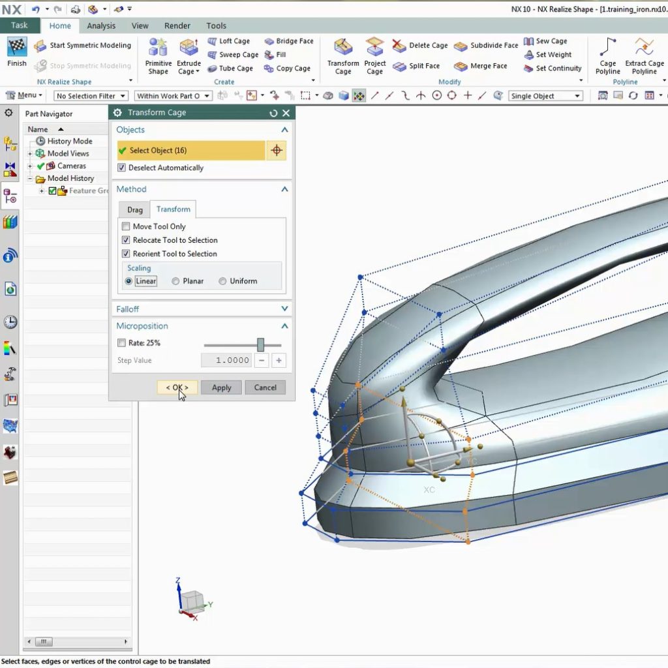Select the Extract Cage Polyline tool

645,55
